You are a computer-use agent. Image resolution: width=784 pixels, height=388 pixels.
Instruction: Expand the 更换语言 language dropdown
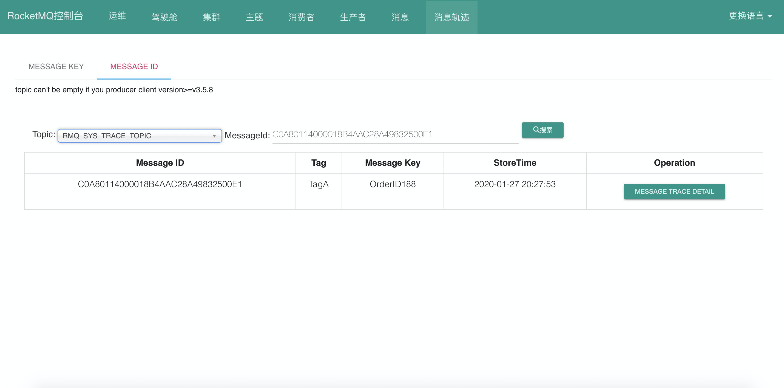click(750, 16)
